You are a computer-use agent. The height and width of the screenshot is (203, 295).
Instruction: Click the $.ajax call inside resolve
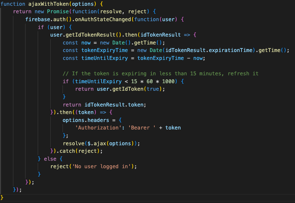pos(111,143)
